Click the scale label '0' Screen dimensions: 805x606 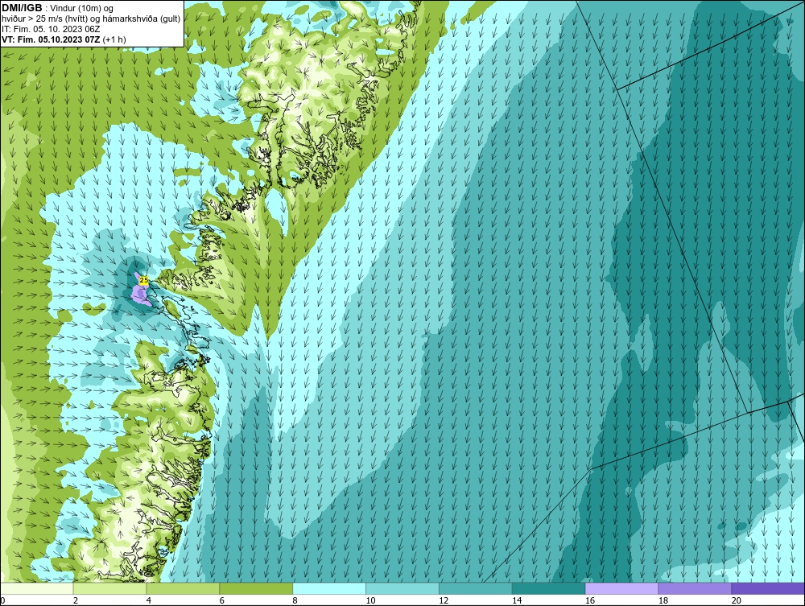tap(2, 600)
